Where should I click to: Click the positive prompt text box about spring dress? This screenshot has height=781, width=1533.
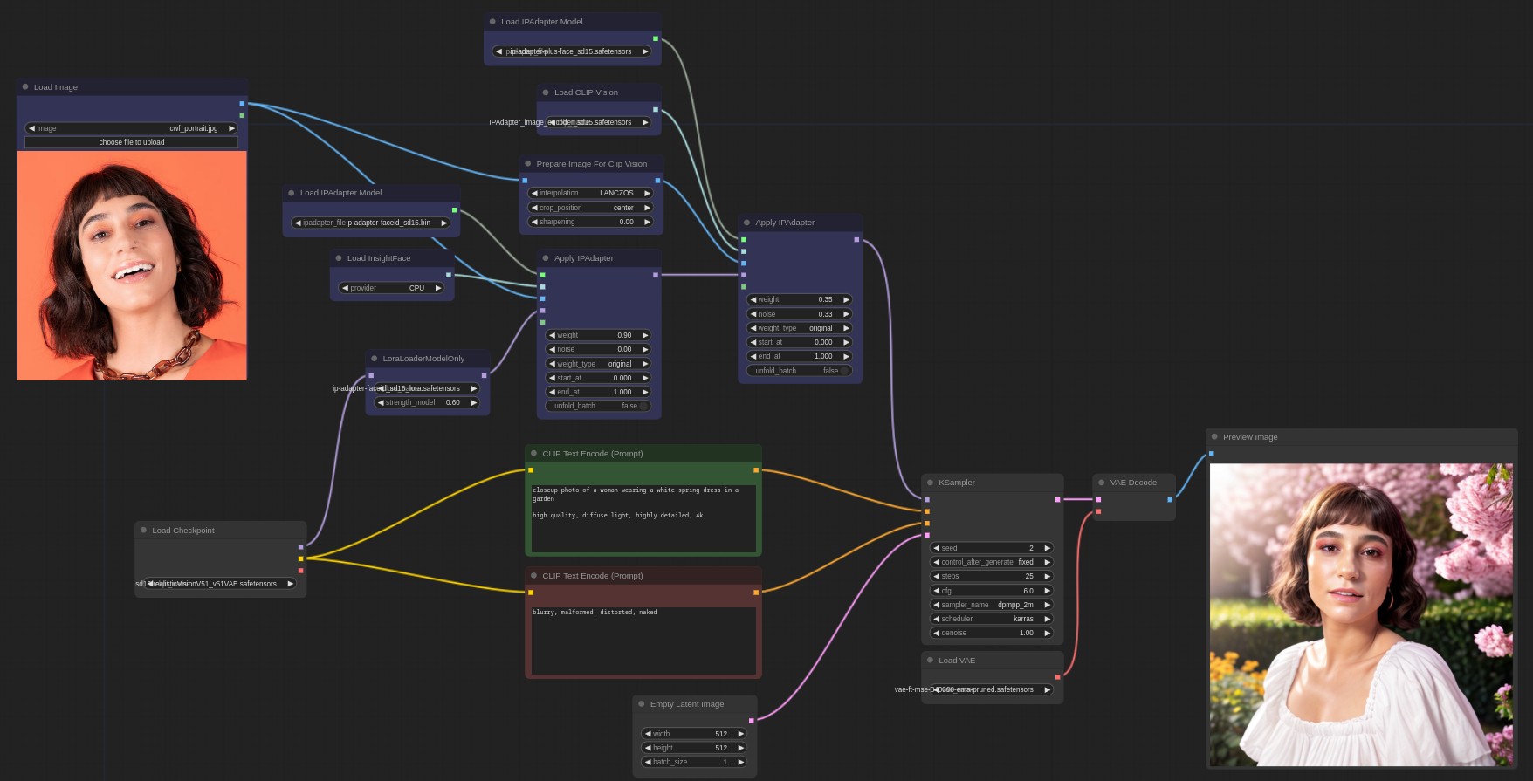point(643,518)
